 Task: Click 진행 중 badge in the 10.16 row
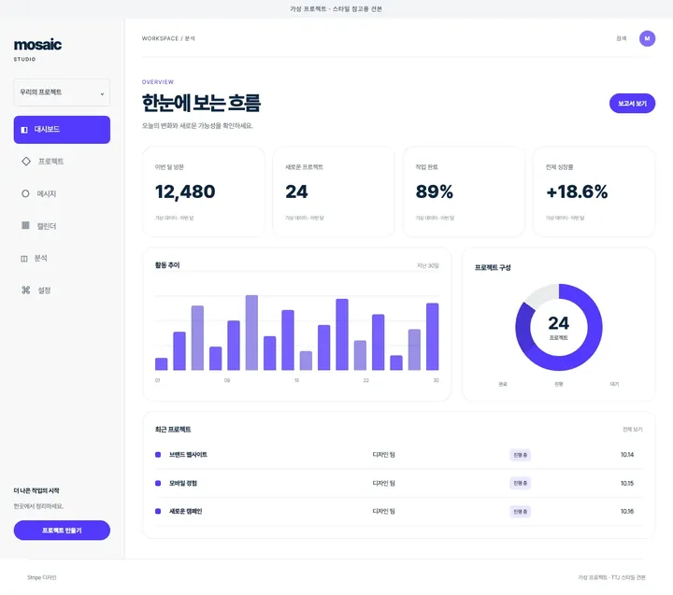point(521,511)
